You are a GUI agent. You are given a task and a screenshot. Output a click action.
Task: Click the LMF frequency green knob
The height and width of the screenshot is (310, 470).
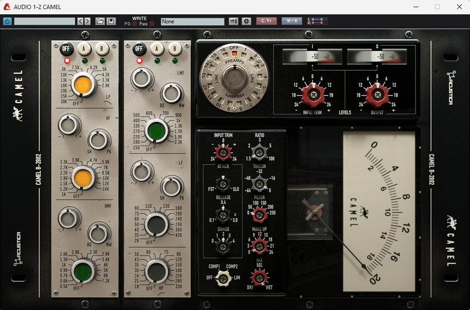(156, 130)
